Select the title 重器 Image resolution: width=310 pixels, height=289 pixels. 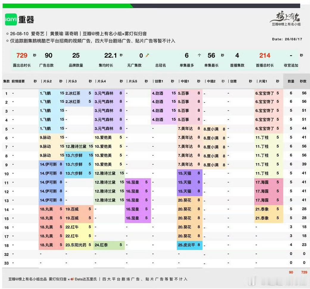coord(26,20)
